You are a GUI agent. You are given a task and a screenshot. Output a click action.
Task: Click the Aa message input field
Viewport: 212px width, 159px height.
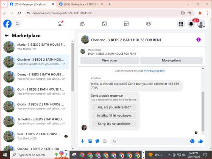pyautogui.click(x=150, y=141)
